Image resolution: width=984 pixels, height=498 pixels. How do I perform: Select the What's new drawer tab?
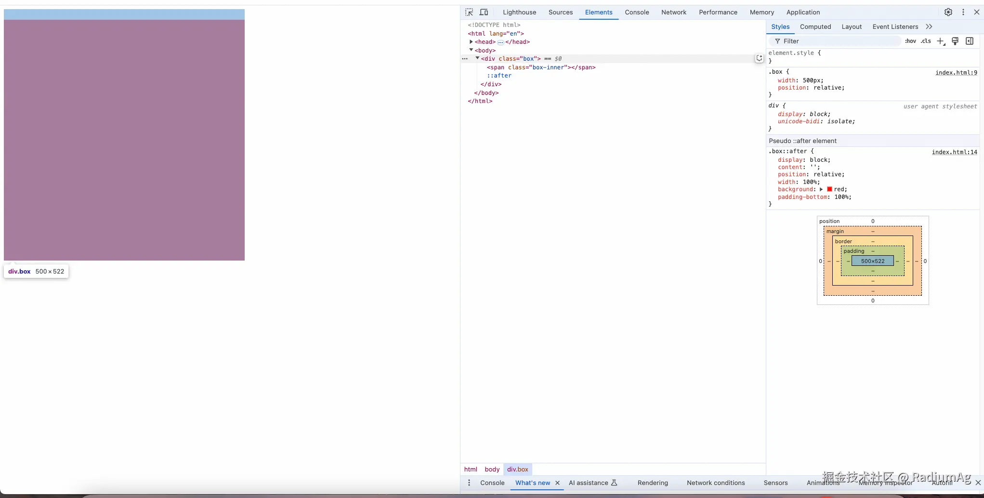coord(533,483)
